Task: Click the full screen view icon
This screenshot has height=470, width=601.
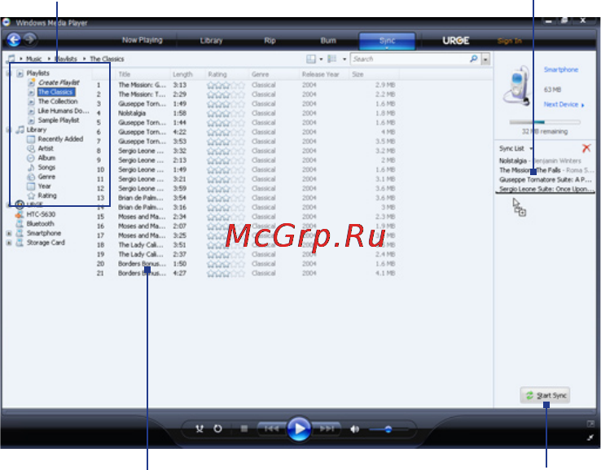Action: (590, 424)
